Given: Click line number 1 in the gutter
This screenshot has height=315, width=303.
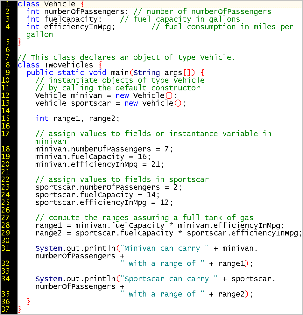Looking at the screenshot, I should (8, 4).
